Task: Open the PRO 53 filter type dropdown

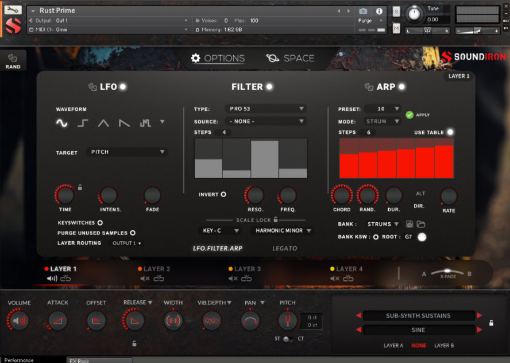Action: point(265,108)
